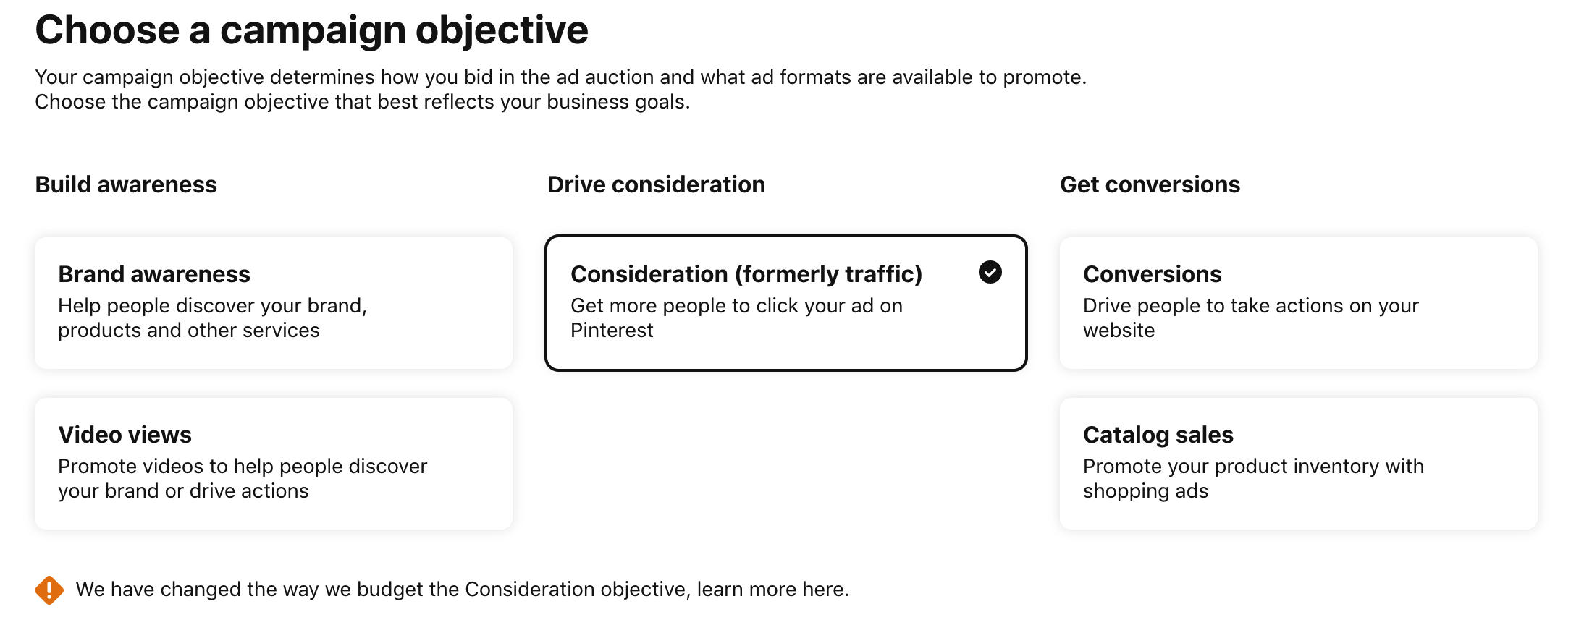The image size is (1584, 625).
Task: Click the Drive consideration column header
Action: [657, 184]
